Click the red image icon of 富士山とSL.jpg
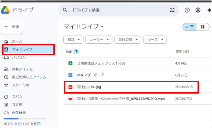 70,87
